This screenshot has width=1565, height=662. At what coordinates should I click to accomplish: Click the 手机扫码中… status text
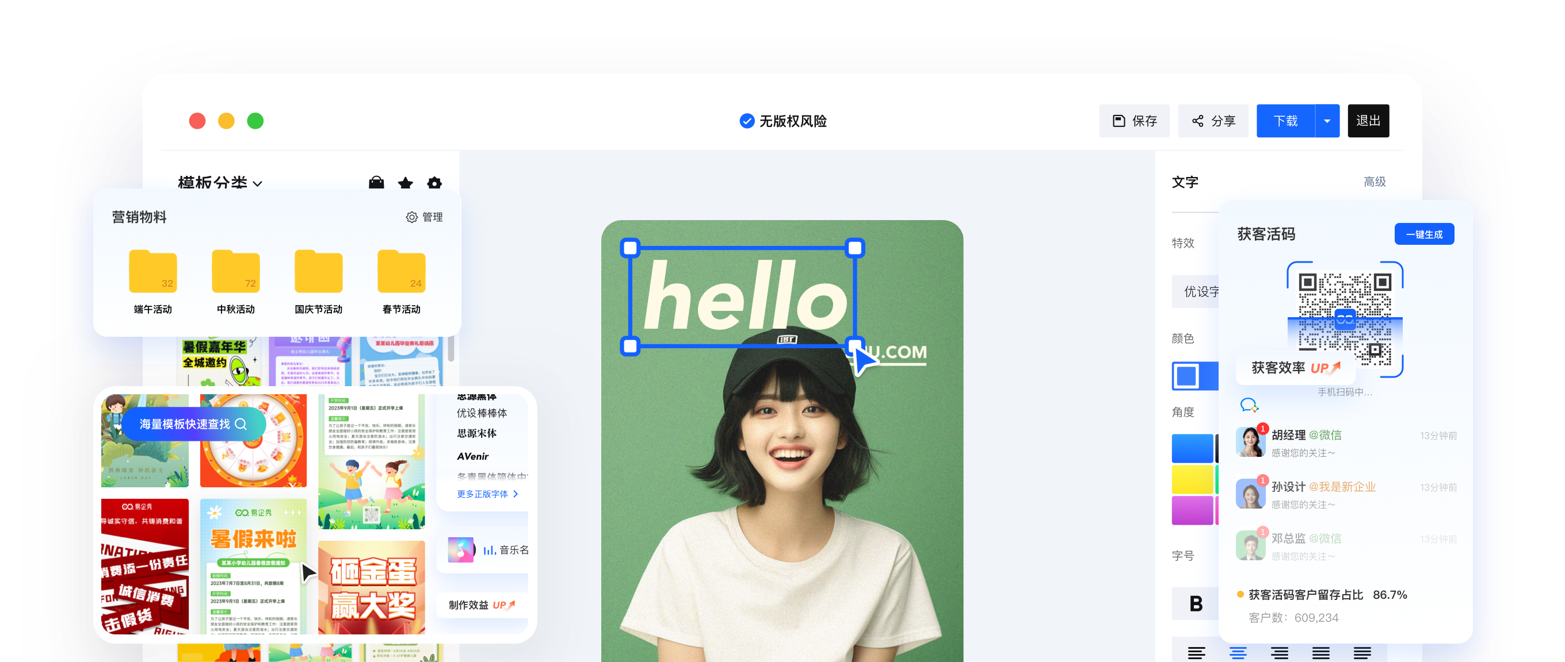[x=1345, y=392]
